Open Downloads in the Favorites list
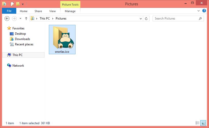Viewport: 209px width, 128px height. pos(22,39)
